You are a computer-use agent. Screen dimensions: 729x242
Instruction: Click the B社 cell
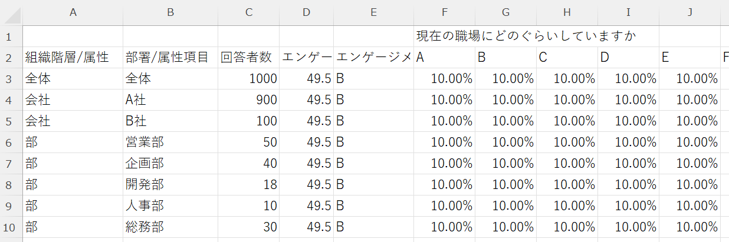click(x=170, y=121)
